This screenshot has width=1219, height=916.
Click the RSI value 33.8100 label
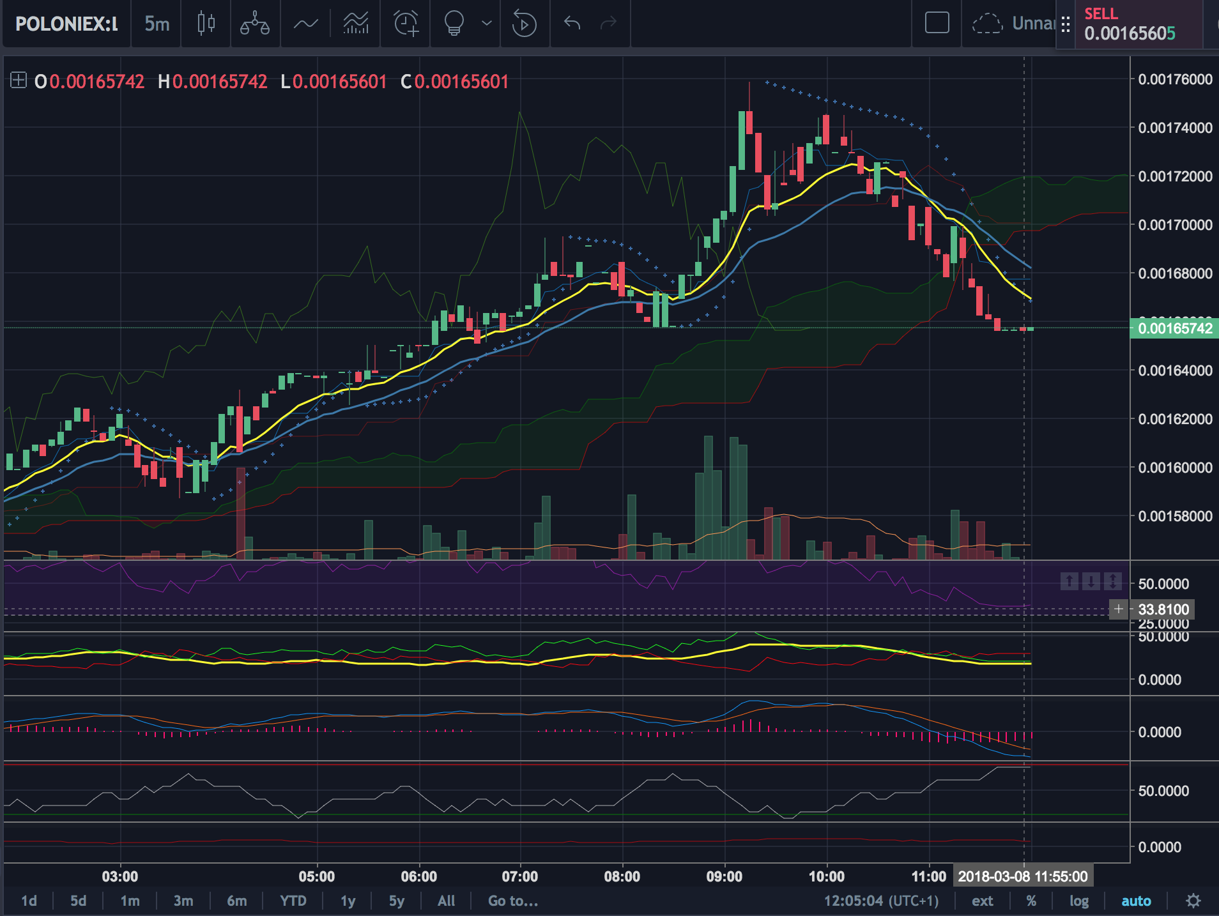coord(1163,609)
